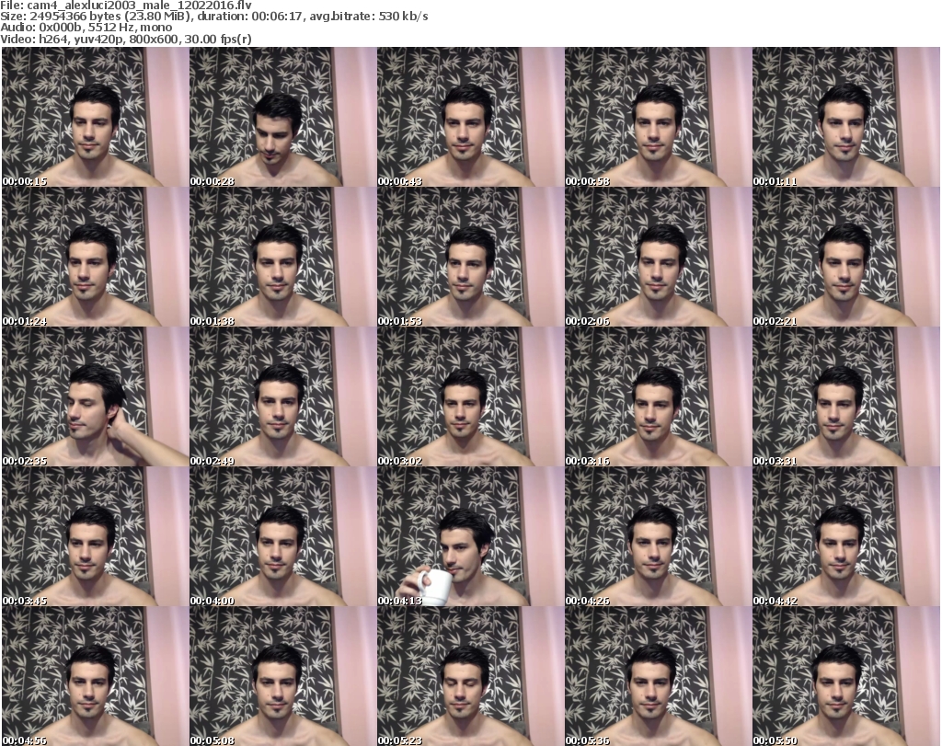Open the frame stamped 00:01:53
Viewport: 942px width, 746px height.
[x=470, y=257]
